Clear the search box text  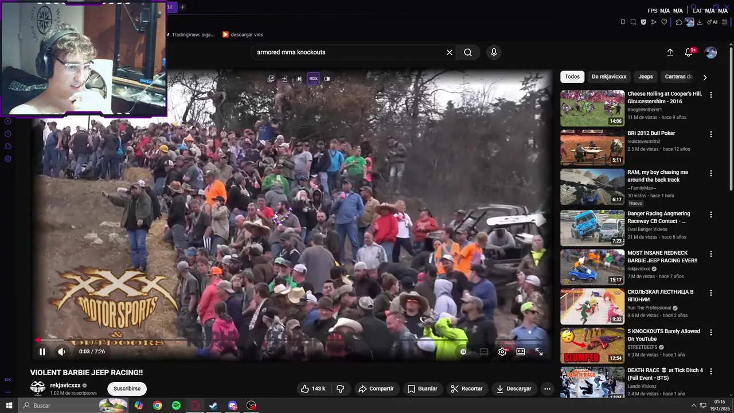pos(450,52)
